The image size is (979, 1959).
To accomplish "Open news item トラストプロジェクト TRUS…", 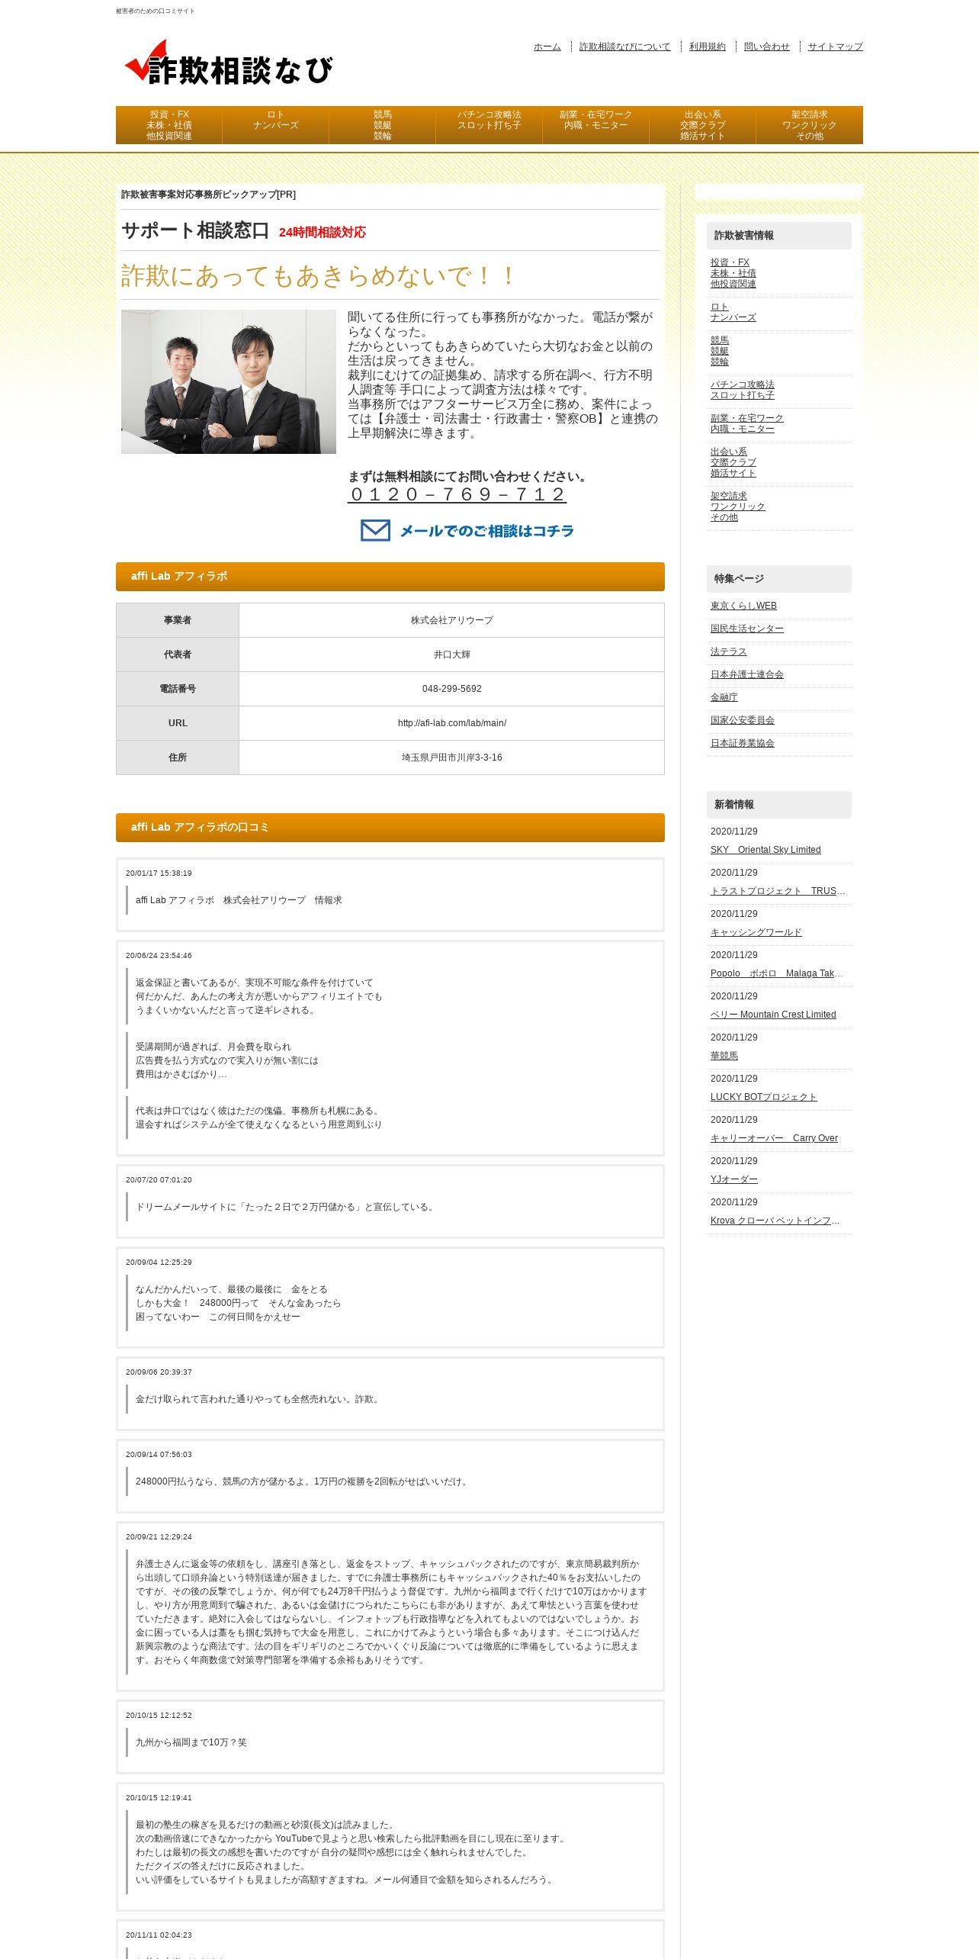I will (x=778, y=891).
